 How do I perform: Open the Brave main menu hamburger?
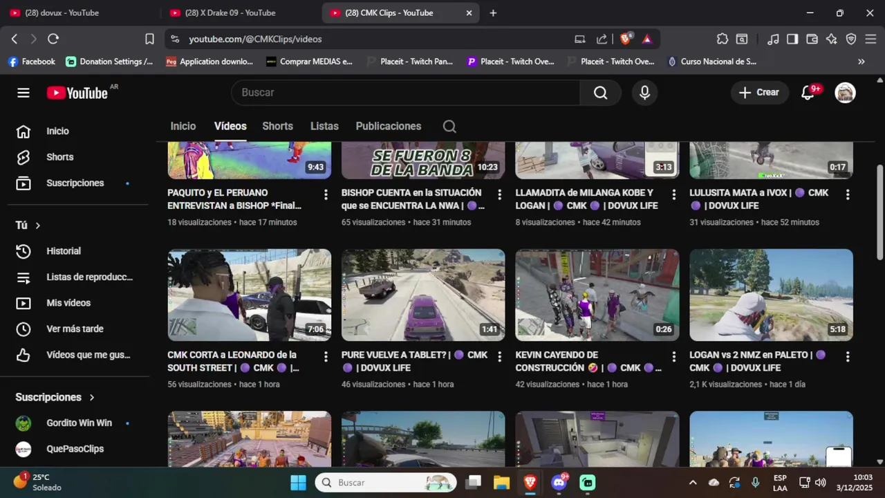pyautogui.click(x=871, y=39)
